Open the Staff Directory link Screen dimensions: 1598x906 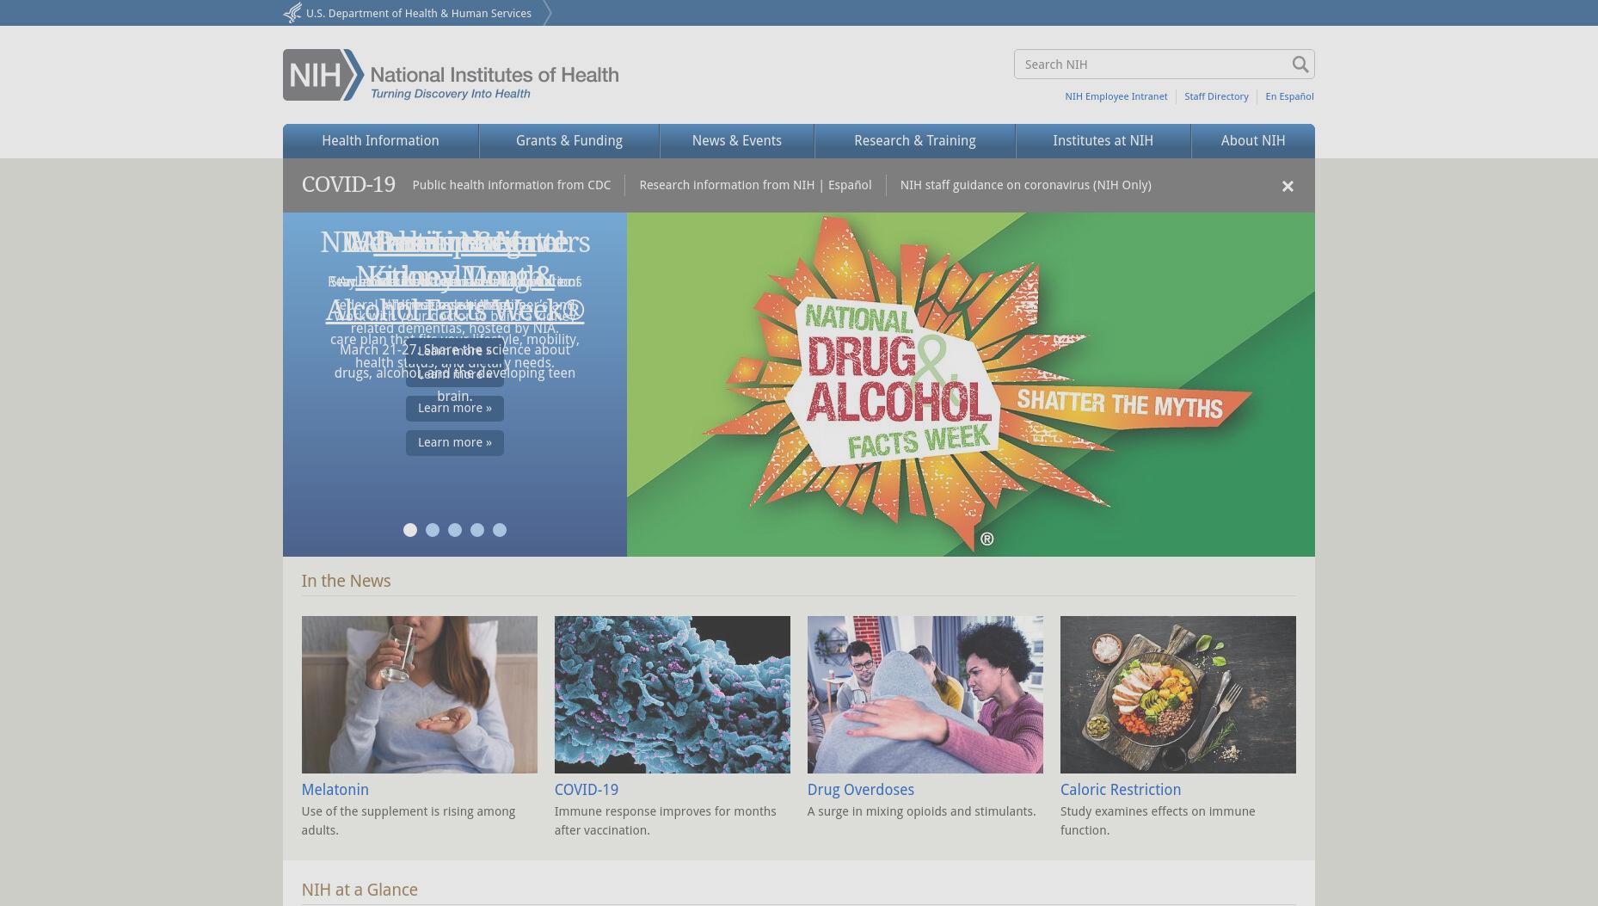tap(1216, 96)
